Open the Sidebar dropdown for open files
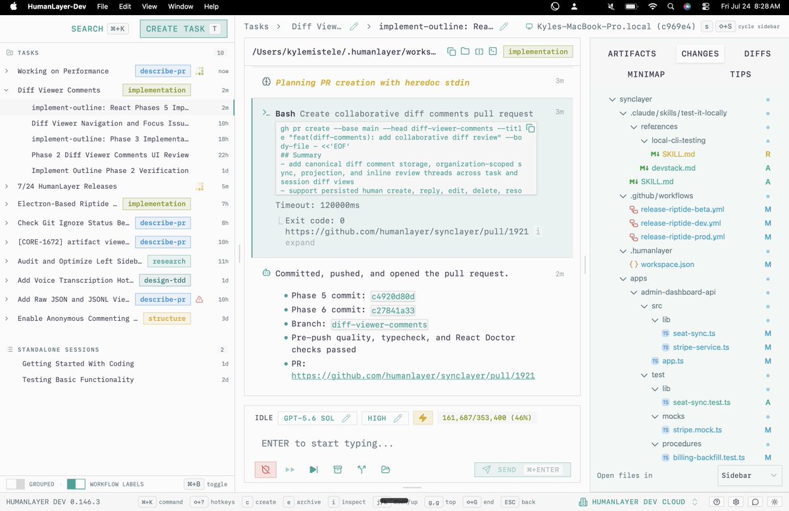The image size is (789, 511). pyautogui.click(x=749, y=475)
